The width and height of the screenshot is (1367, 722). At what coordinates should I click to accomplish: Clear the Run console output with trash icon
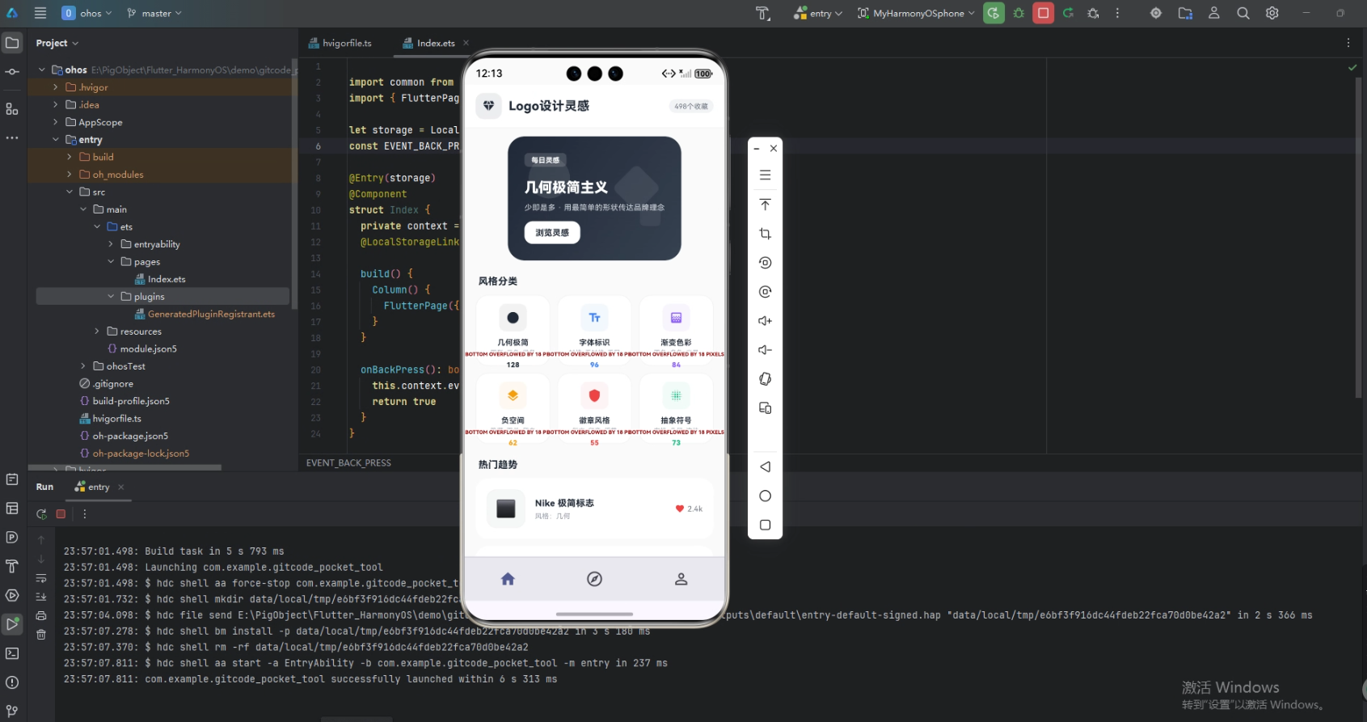pos(41,635)
